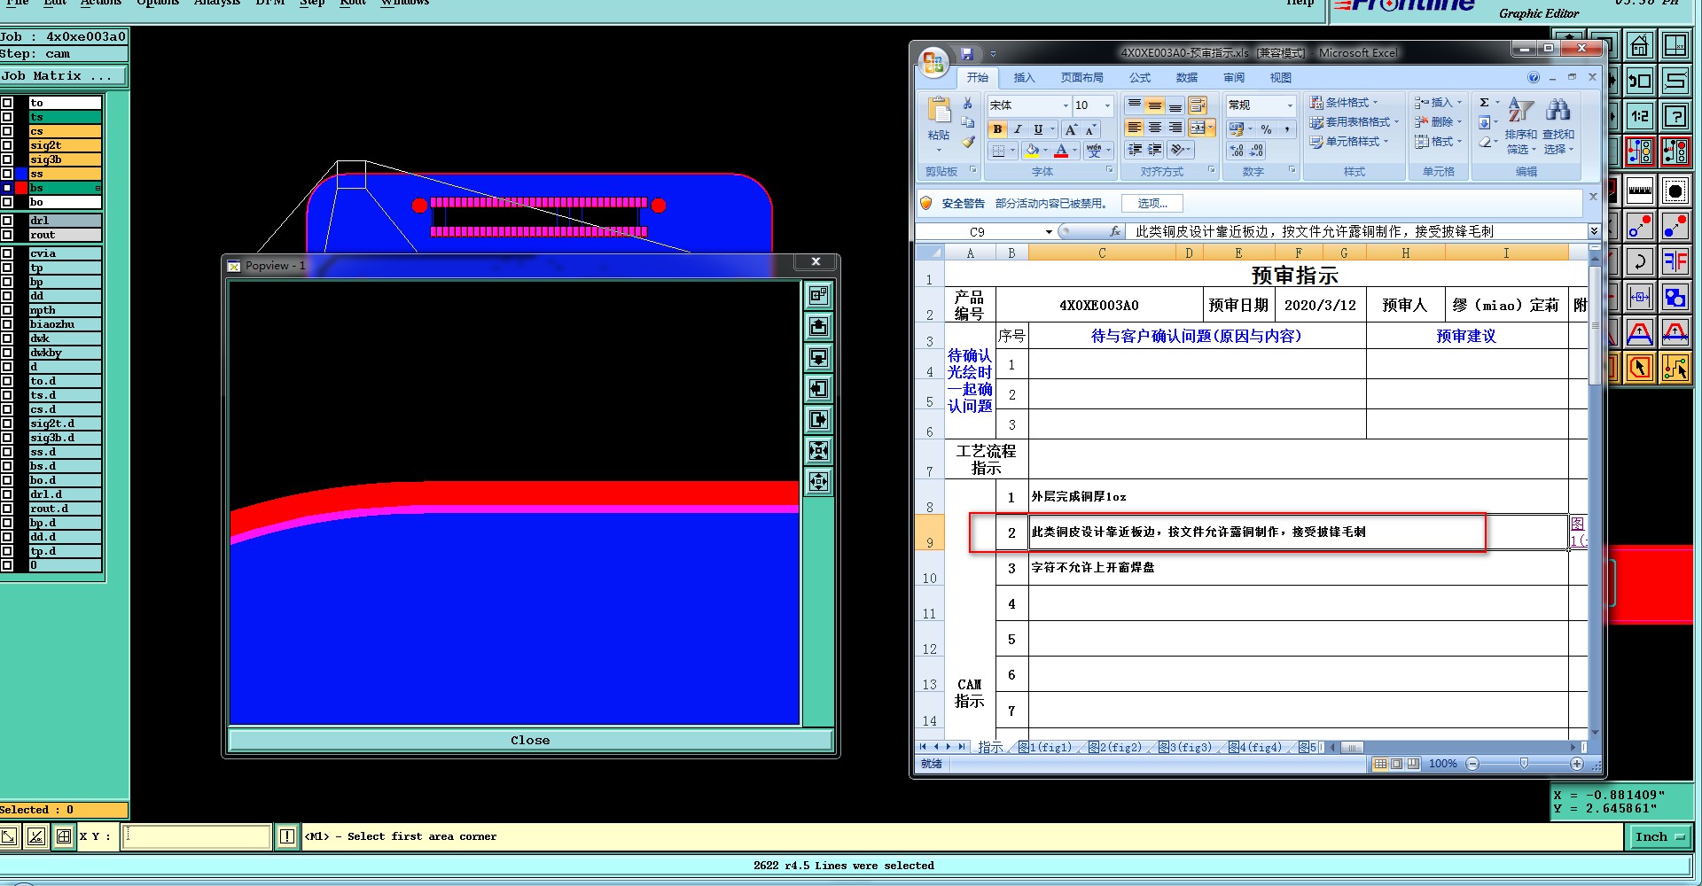Viewport: 1702px width, 886px height.
Task: Click the Job Matrix button
Action: click(x=63, y=76)
